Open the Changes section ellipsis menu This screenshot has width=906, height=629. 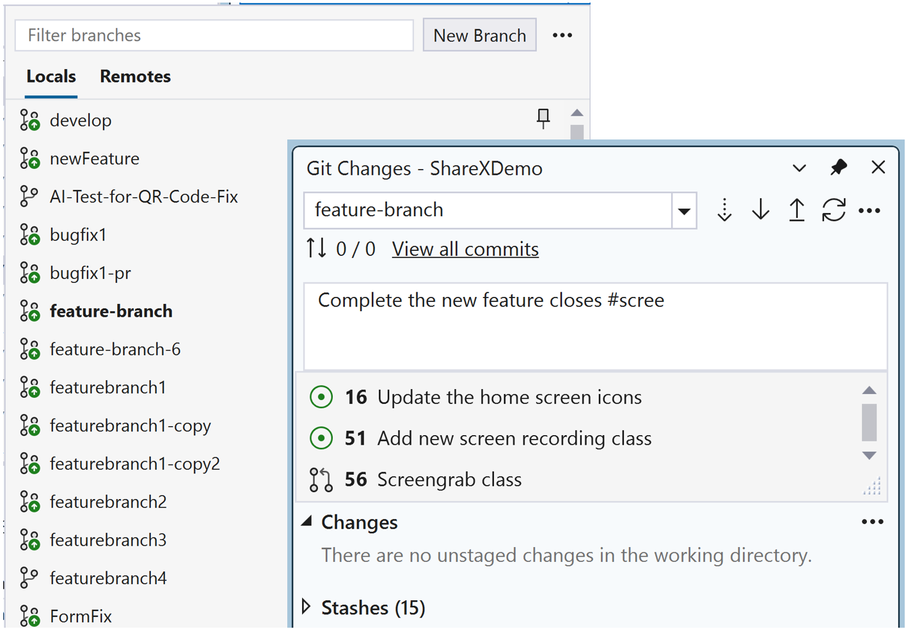872,522
